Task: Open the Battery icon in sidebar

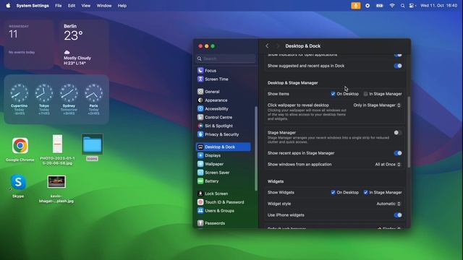Action: [200, 181]
